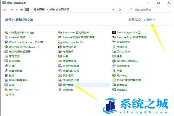The width and height of the screenshot is (174, 116).
Task: Click the 恢复 recovery icon
Action: coord(60,56)
